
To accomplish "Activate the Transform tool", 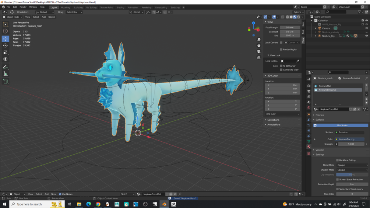I will click(x=5, y=59).
